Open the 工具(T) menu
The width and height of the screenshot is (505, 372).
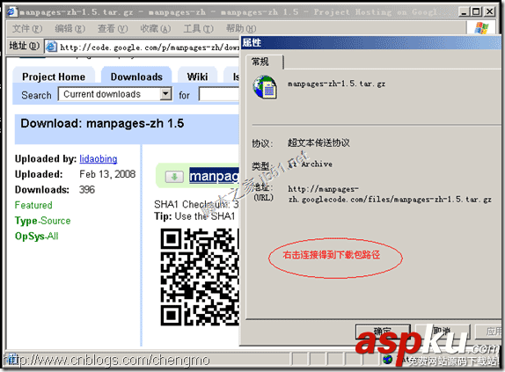tap(199, 29)
